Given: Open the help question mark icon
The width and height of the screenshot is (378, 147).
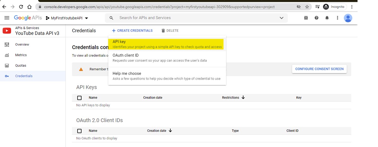Looking at the screenshot, I should [x=316, y=18].
